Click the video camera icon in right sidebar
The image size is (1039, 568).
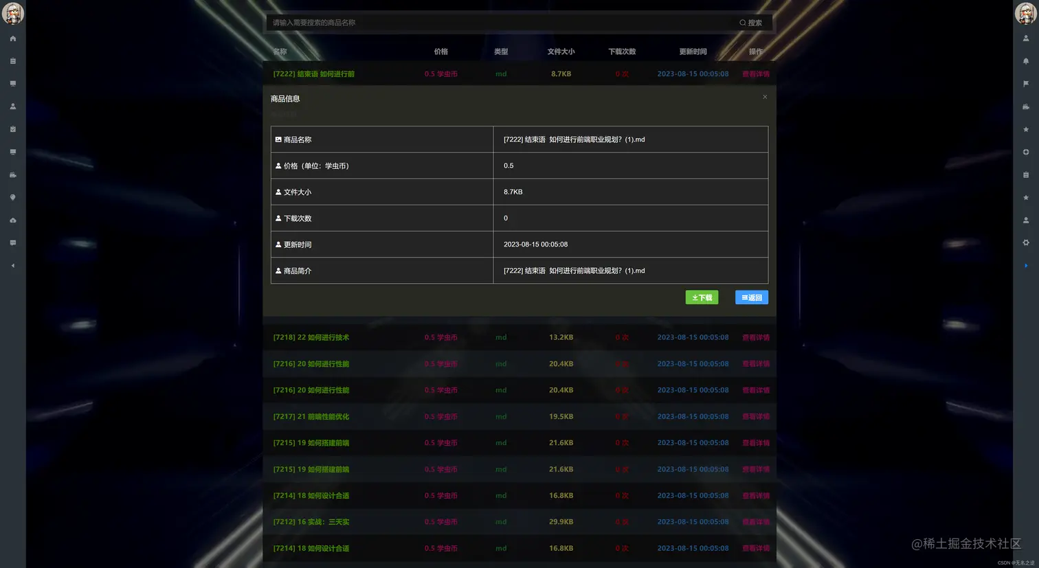(x=1026, y=106)
